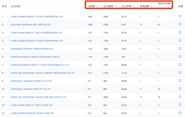Favorite row 4 LINDE (CHINA) CORPORATION LTD star
The height and width of the screenshot is (117, 185).
(180, 40)
